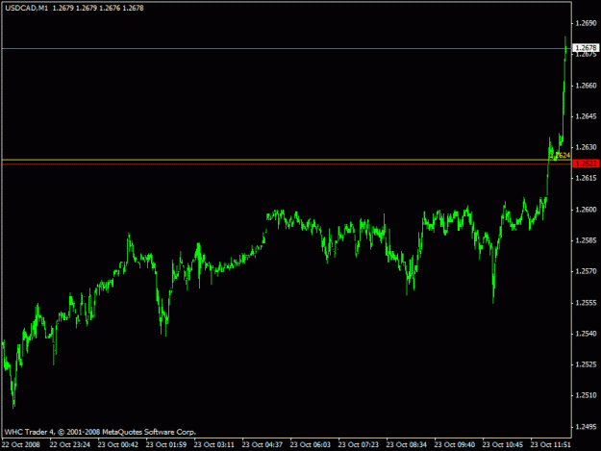Screen dimensions: 601x451
Task: Click the 23 Oct 09:40 time label
Action: 454,445
